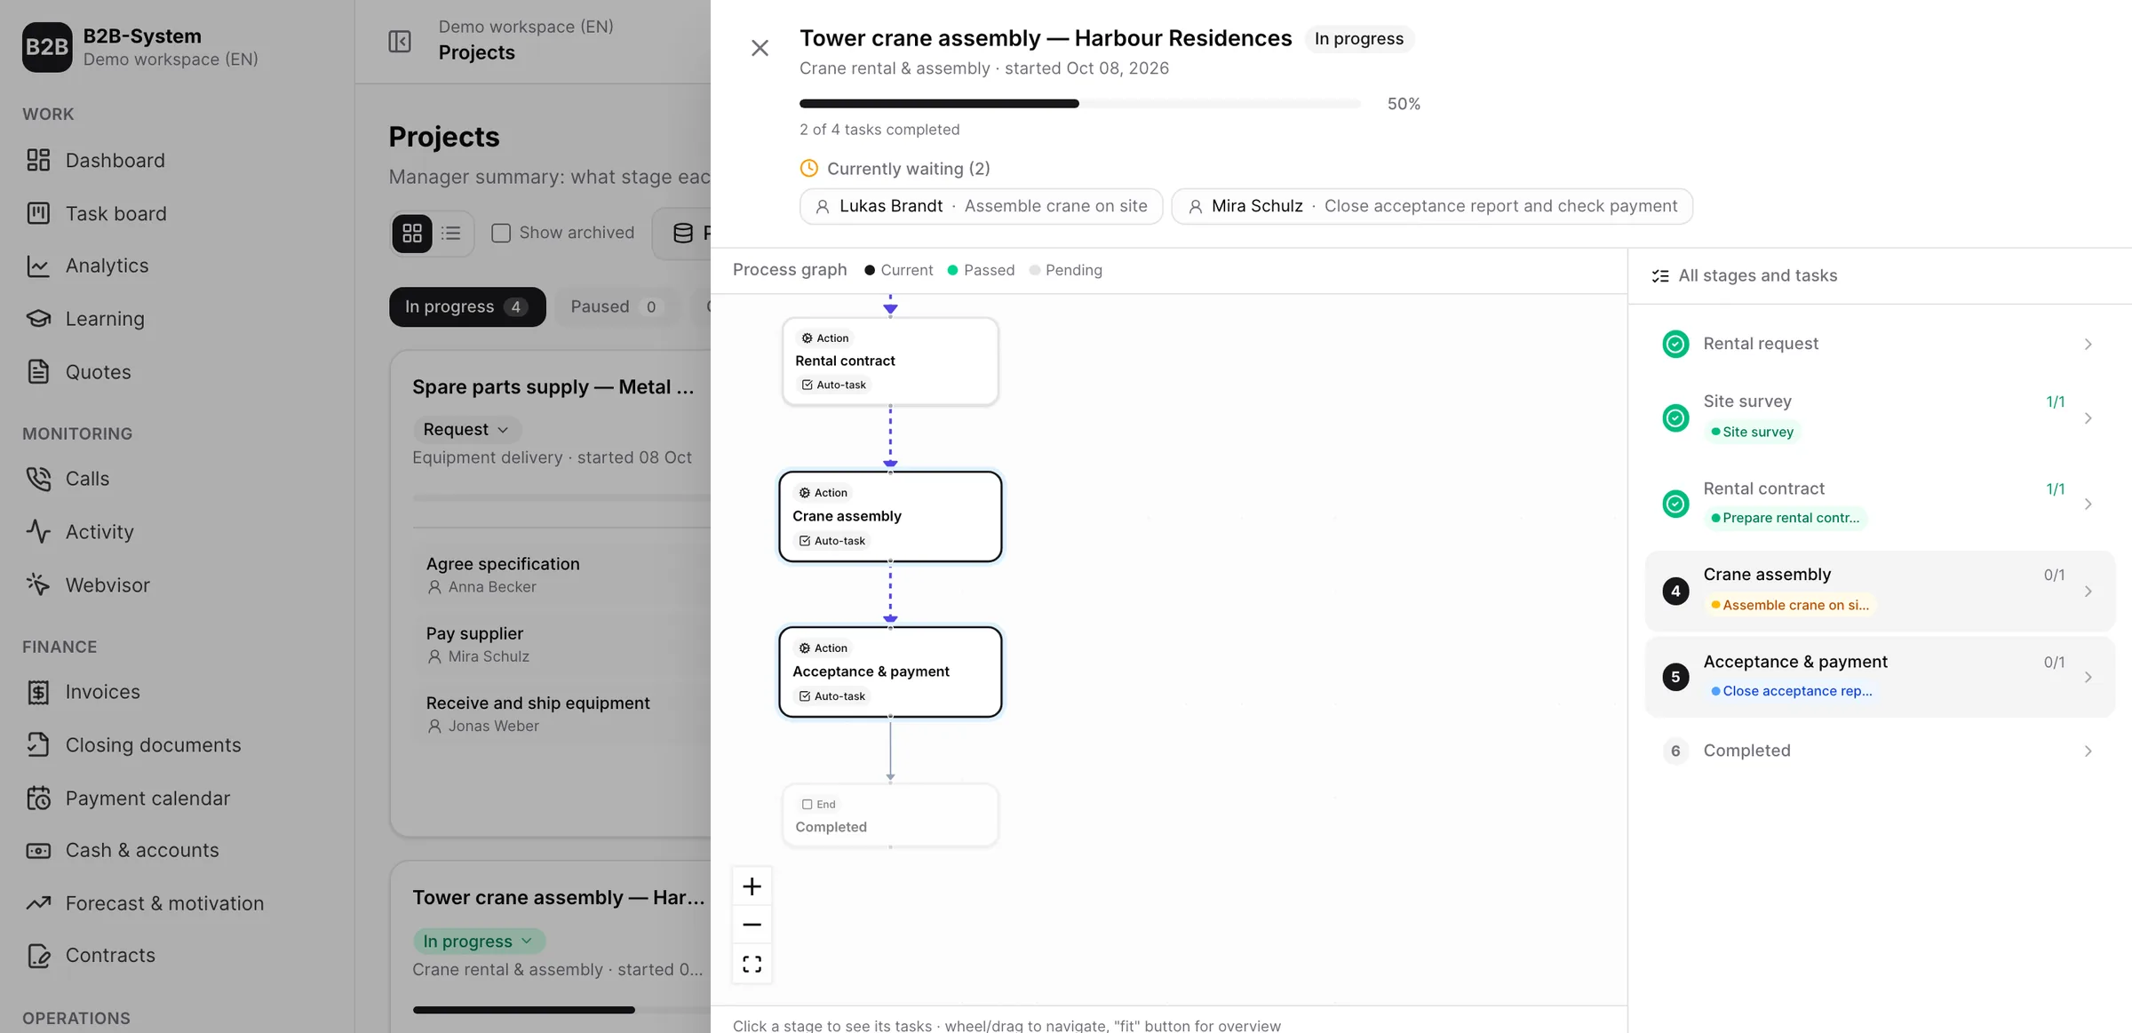Expand Rental contract stage chevron

[2088, 504]
